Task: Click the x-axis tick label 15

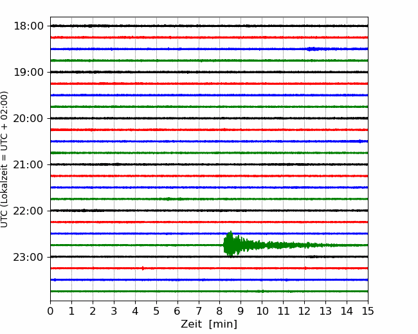Action: click(368, 311)
